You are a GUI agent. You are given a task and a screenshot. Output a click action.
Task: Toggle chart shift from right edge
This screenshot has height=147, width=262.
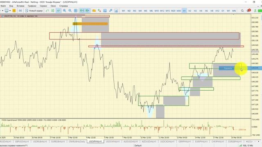[88, 11]
